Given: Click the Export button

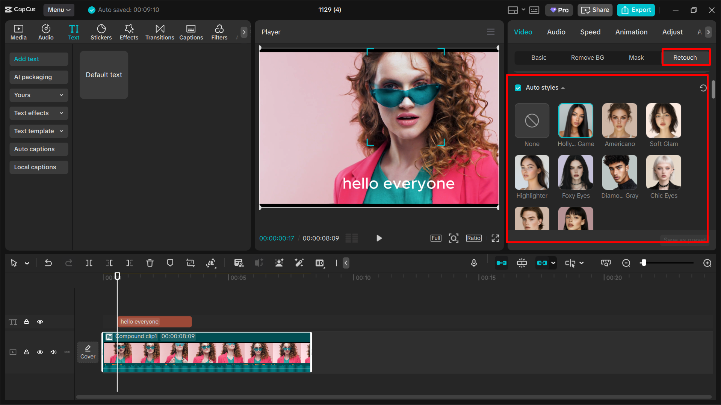Looking at the screenshot, I should point(635,10).
